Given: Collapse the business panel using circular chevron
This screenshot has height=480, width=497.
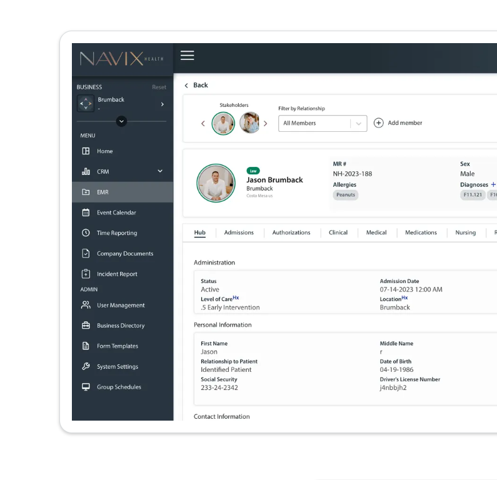Looking at the screenshot, I should (121, 121).
